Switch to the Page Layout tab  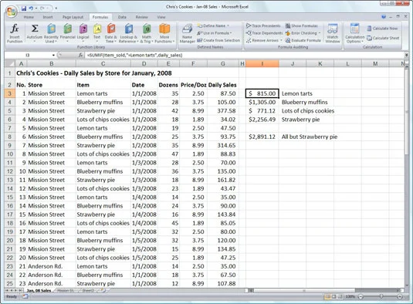tap(73, 17)
